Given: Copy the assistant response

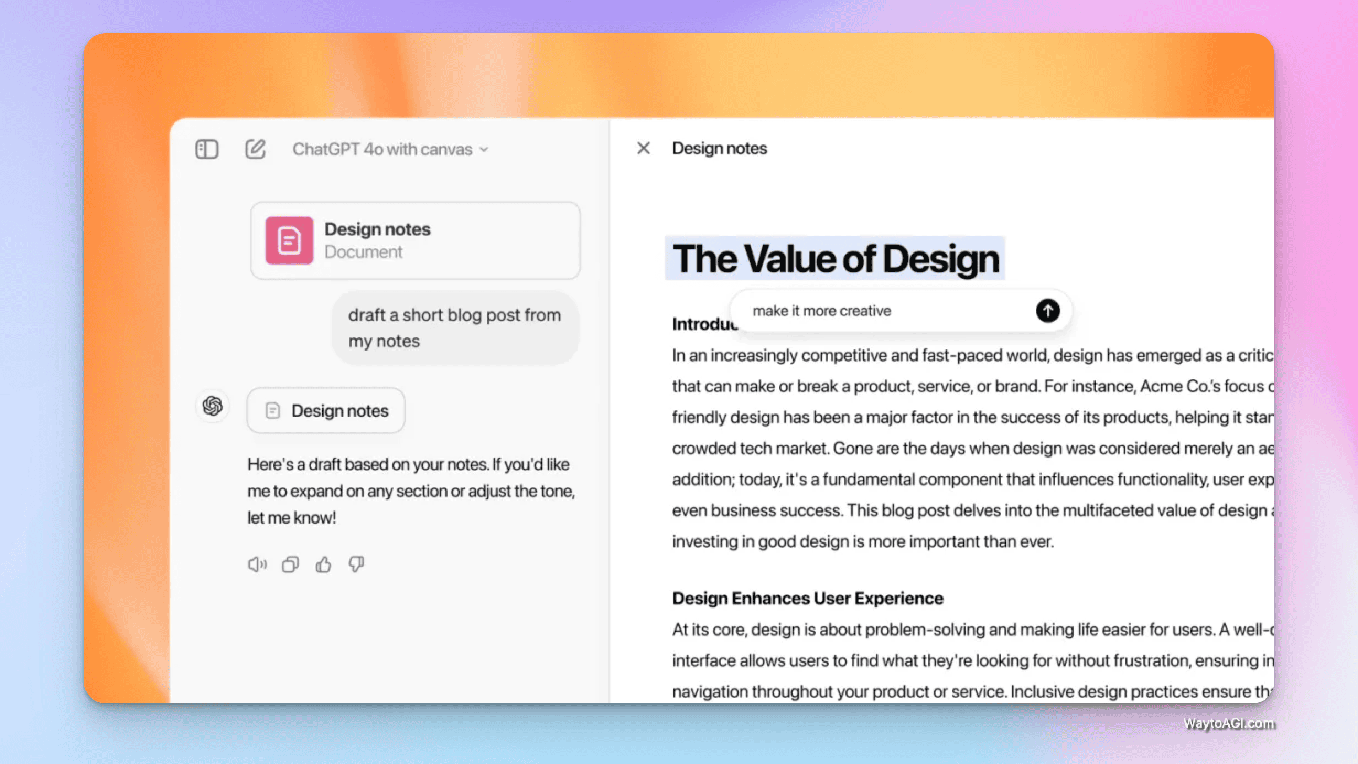Looking at the screenshot, I should [290, 564].
